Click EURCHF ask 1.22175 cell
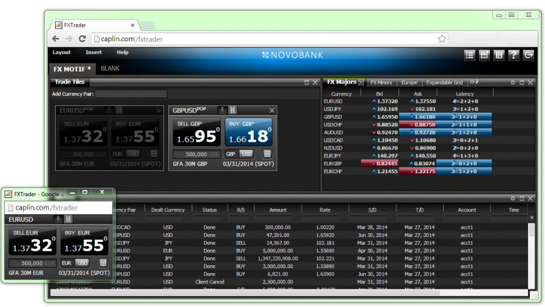Screen dimensions: 545x307 click(x=418, y=171)
